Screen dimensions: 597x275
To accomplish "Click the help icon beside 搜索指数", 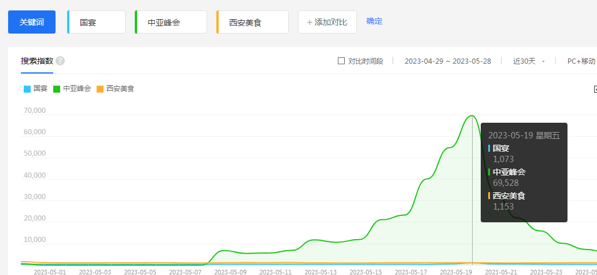I will [60, 61].
